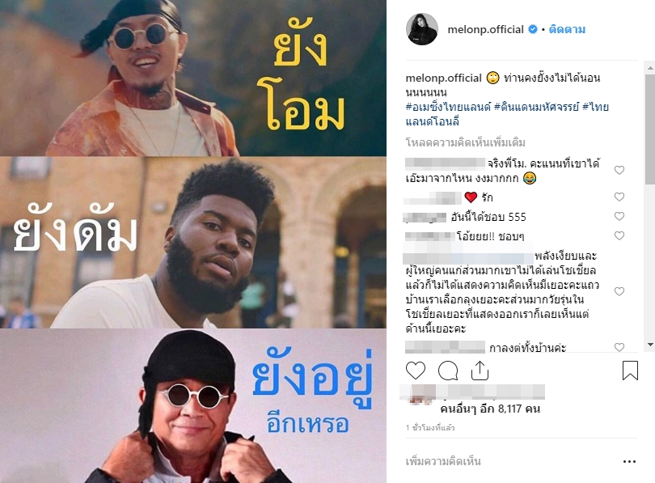Click the comments scrollbar up arrow
Screen dimensions: 655x483
[650, 67]
